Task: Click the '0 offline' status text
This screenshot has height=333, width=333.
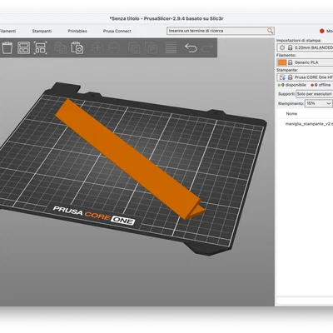Action: pyautogui.click(x=322, y=85)
